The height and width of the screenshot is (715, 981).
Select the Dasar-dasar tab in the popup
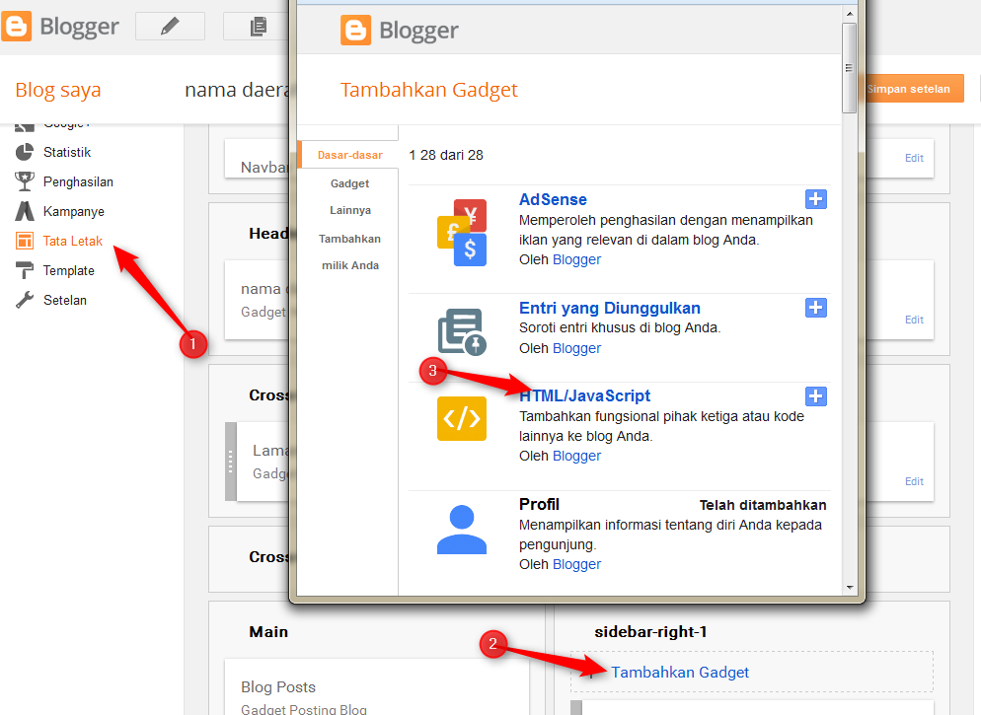point(349,155)
